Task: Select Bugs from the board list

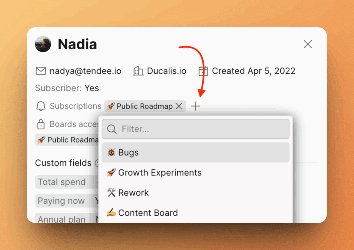Action: 195,152
